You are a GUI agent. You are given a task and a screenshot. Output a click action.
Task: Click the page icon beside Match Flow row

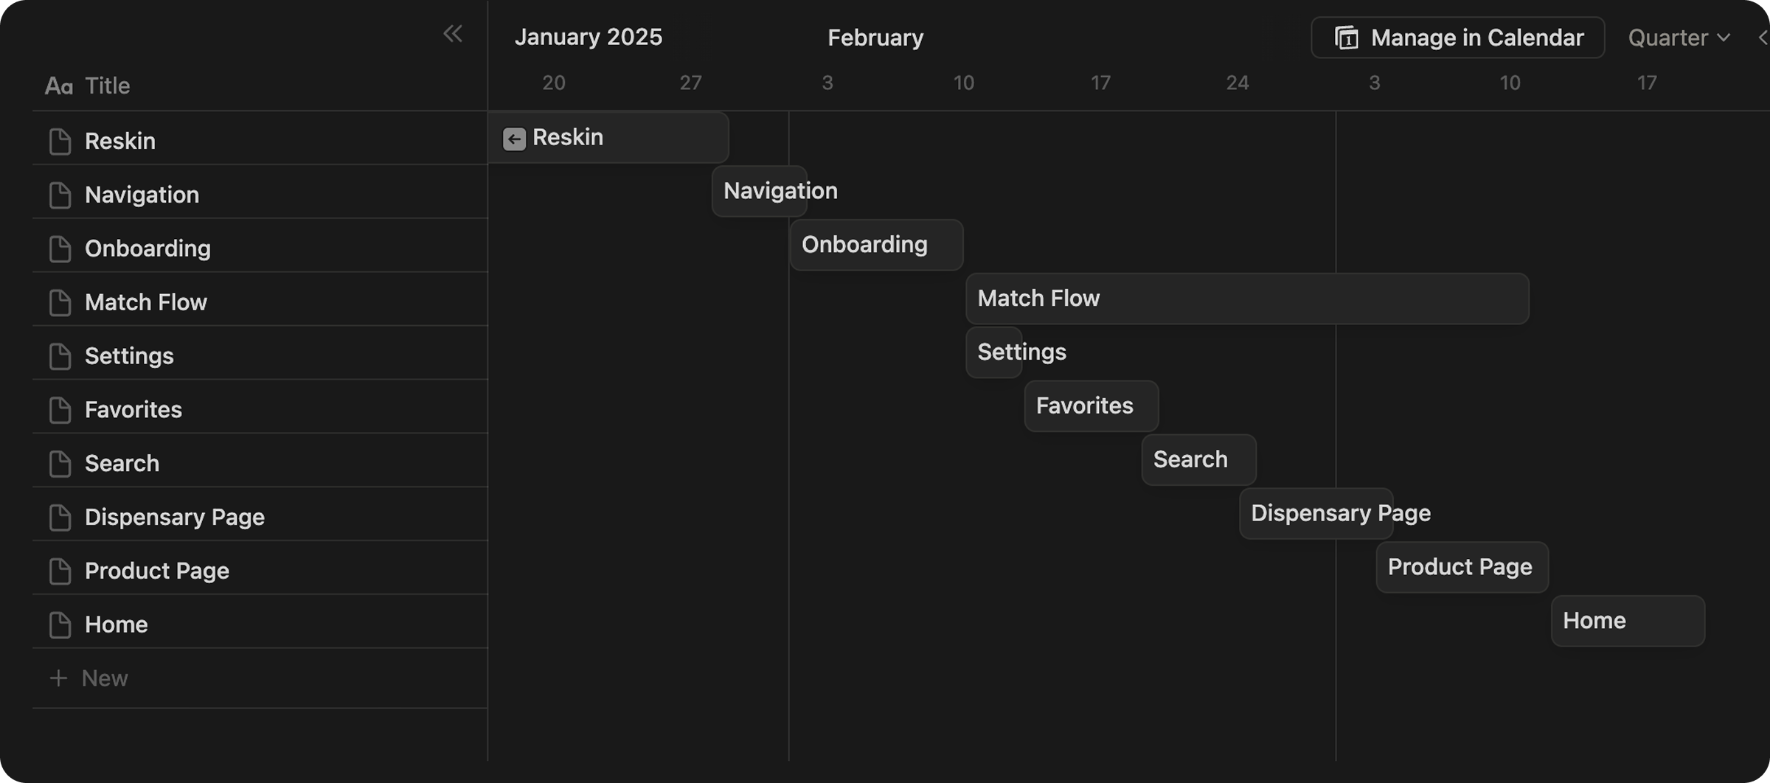coord(60,302)
